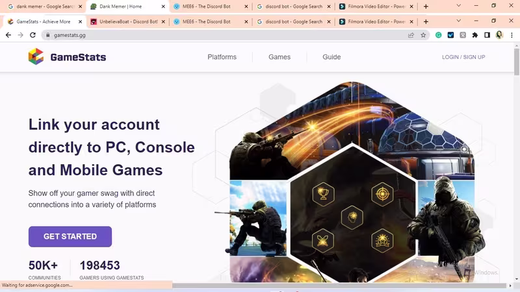Switch to UnbelievaBoat Discord Bot tab
The height and width of the screenshot is (292, 520).
128,21
